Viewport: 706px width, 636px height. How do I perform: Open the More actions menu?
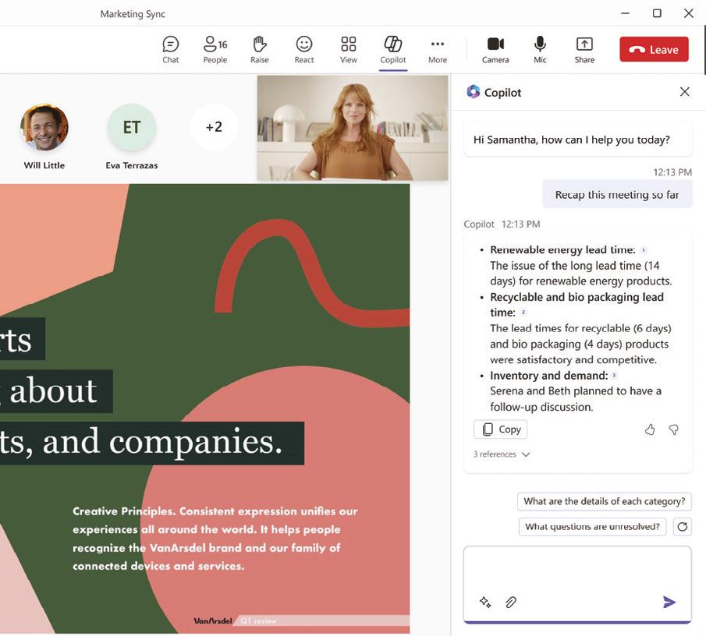[438, 49]
